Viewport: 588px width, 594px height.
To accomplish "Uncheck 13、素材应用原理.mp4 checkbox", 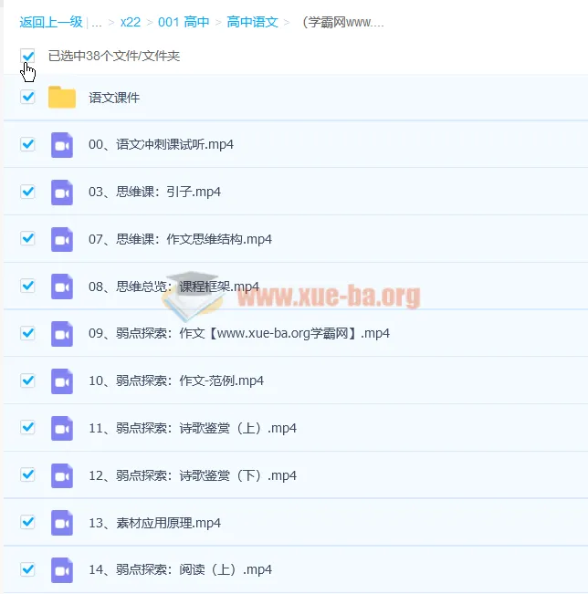I will tap(27, 523).
